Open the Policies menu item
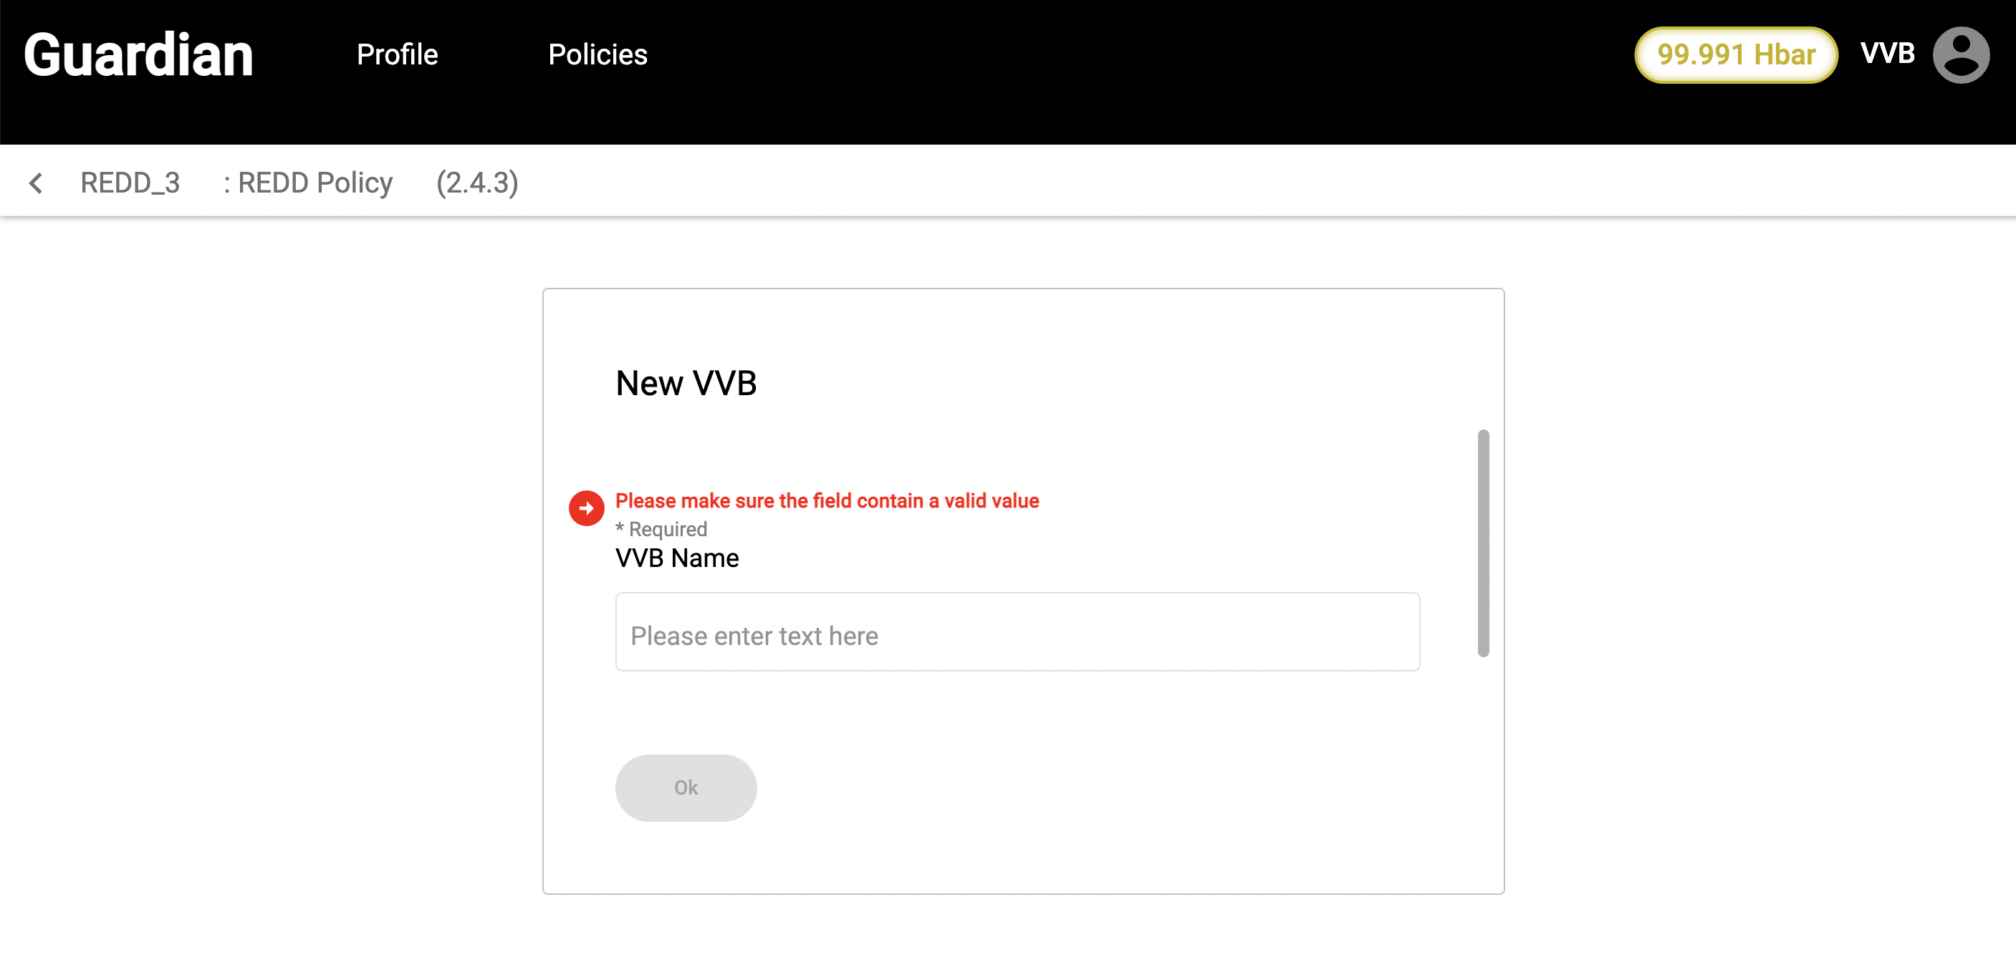Screen dimensions: 2016x955 click(x=597, y=54)
